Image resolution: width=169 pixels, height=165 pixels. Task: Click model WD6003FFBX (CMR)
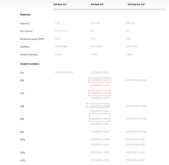point(136,119)
